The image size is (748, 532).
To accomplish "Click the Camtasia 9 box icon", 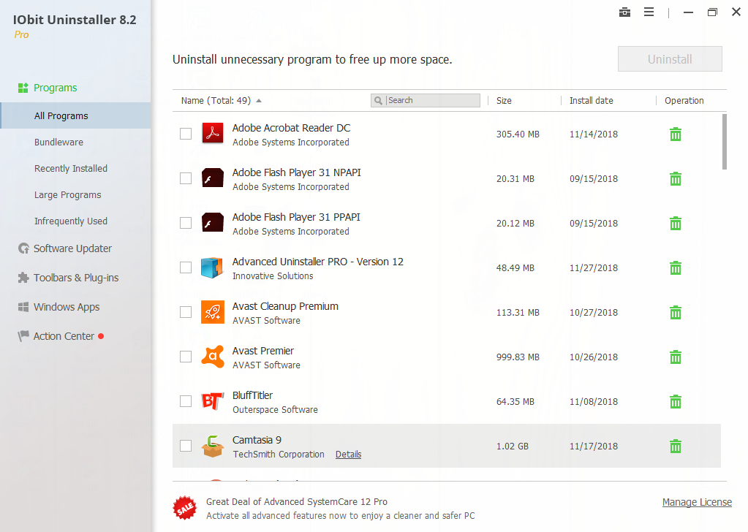I will tap(213, 446).
